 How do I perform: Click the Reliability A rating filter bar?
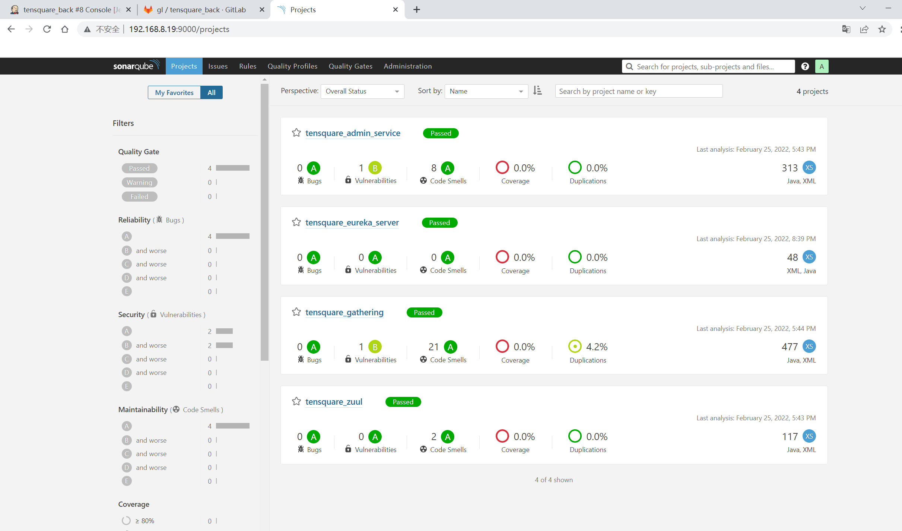click(x=233, y=236)
